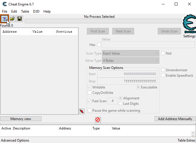
Task: Sort by the Address column in results
Action: 16,32
